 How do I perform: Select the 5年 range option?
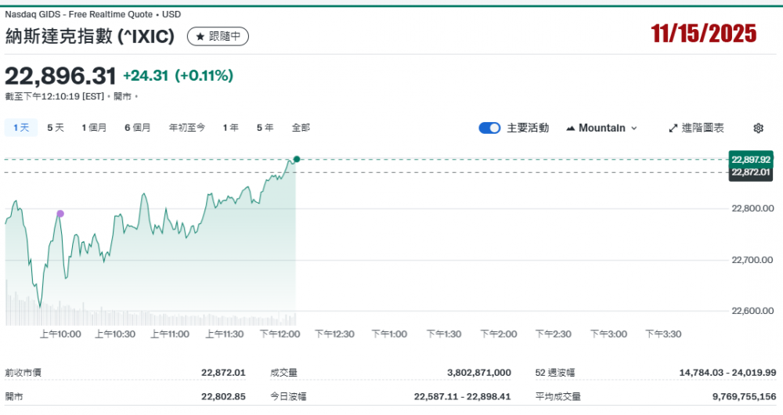[x=265, y=128]
